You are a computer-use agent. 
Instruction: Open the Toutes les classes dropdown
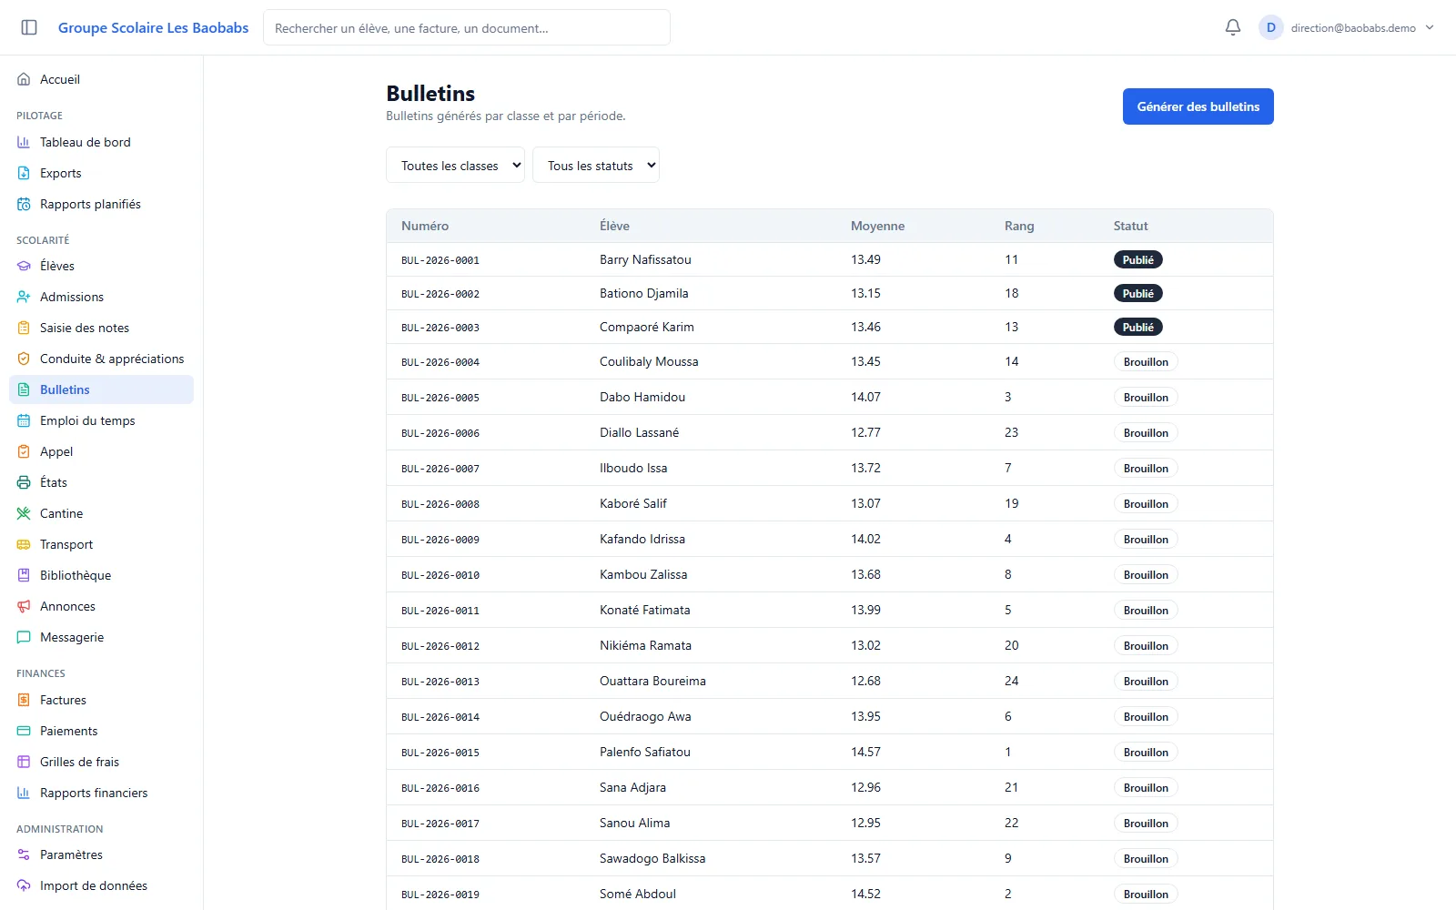[x=455, y=165]
